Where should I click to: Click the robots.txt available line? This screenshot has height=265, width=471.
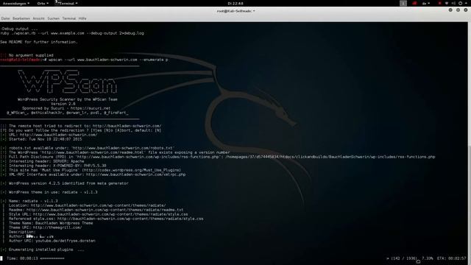tap(88, 148)
